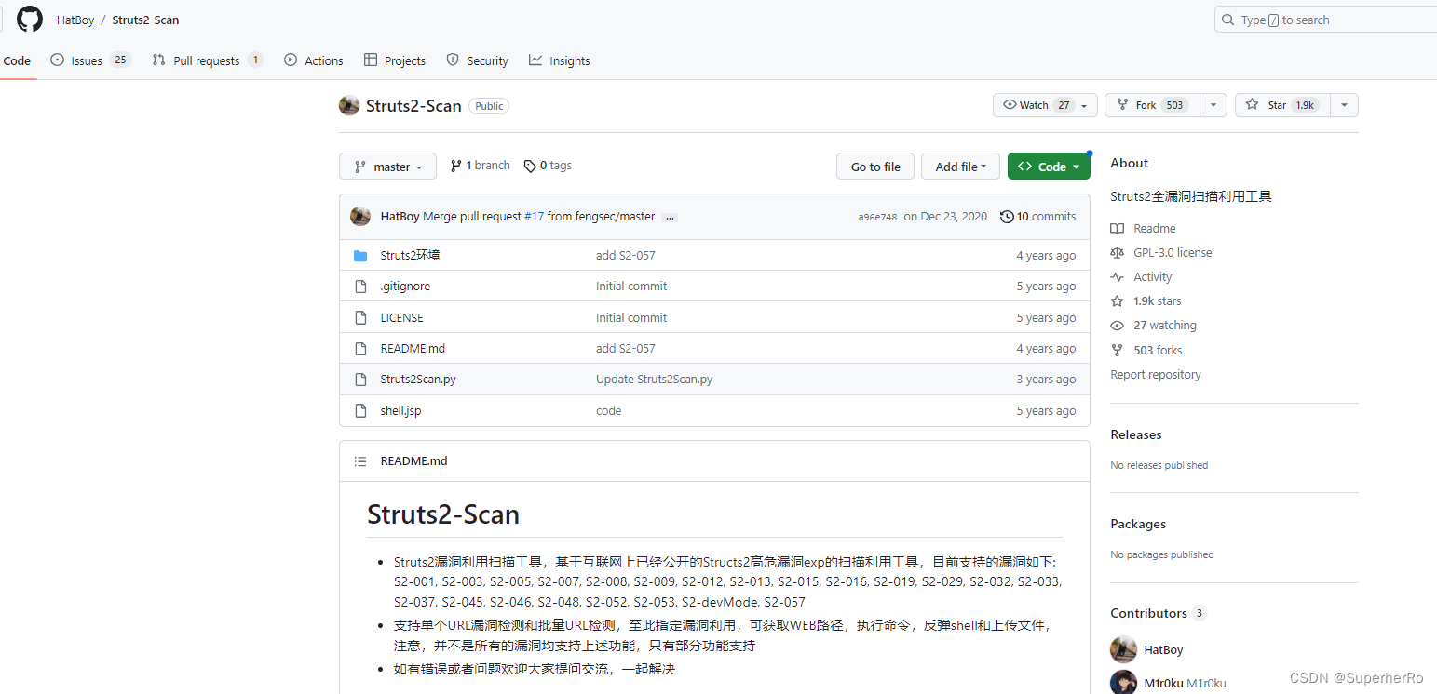This screenshot has width=1437, height=694.
Task: Star the repository with the Star button
Action: point(1282,105)
